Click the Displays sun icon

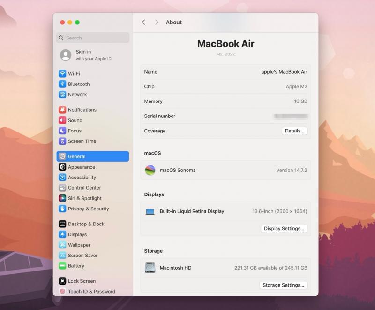click(x=62, y=234)
